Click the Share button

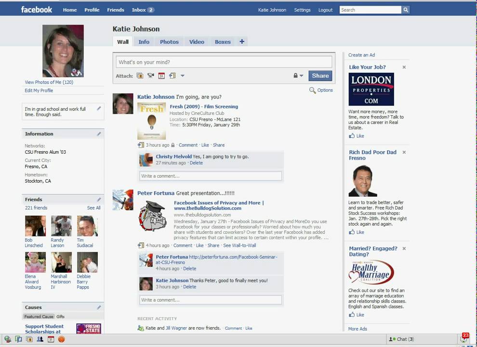click(320, 76)
